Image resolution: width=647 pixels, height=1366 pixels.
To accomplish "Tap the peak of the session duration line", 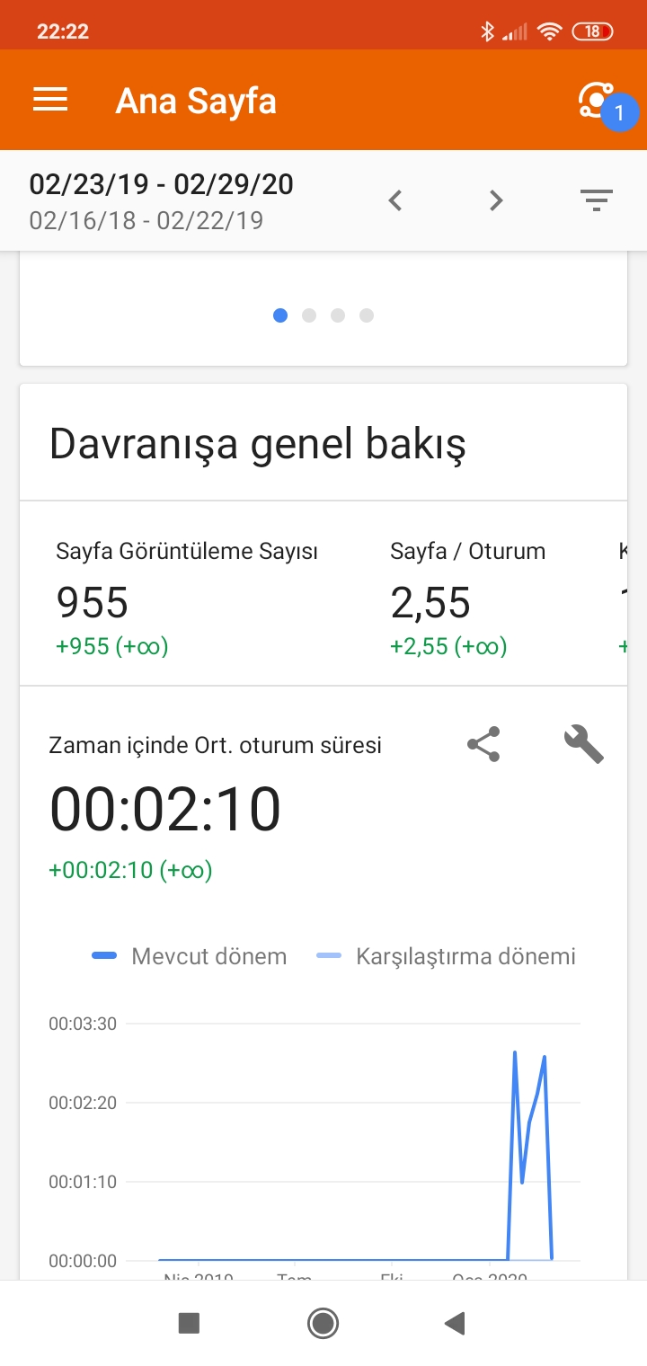I will [x=515, y=1051].
